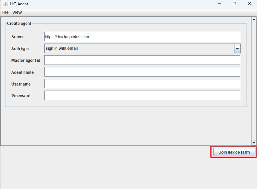Open the File menu
Screen dimensions: 257x189
(5, 12)
